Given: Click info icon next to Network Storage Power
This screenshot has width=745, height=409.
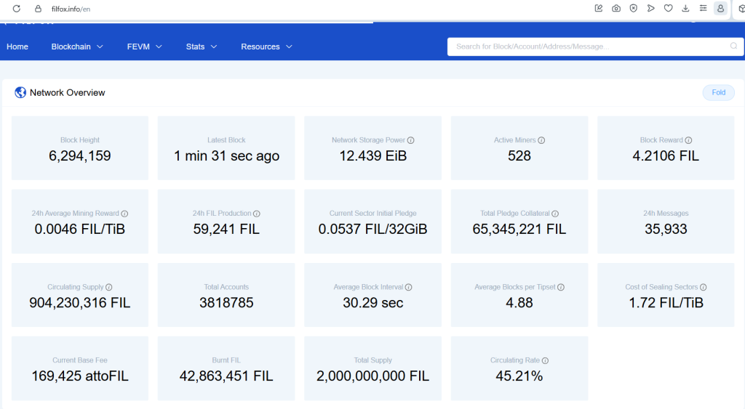Looking at the screenshot, I should [411, 140].
